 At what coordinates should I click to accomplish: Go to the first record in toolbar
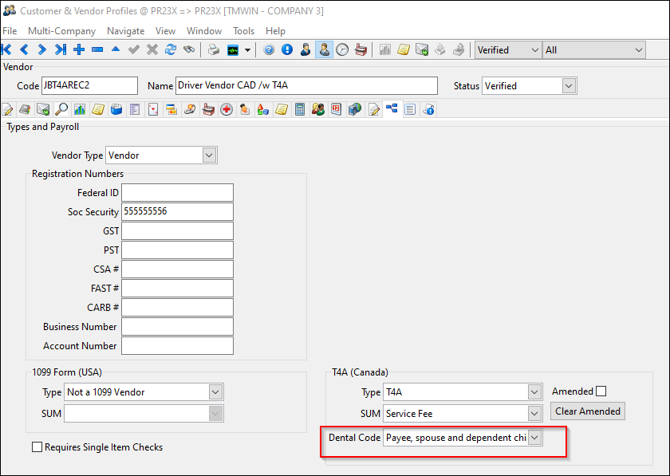7,49
